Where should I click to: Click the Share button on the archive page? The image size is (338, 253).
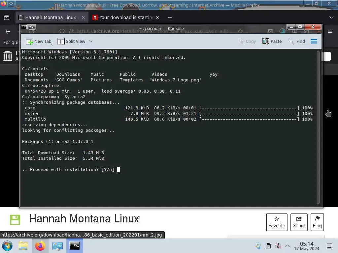point(299,222)
